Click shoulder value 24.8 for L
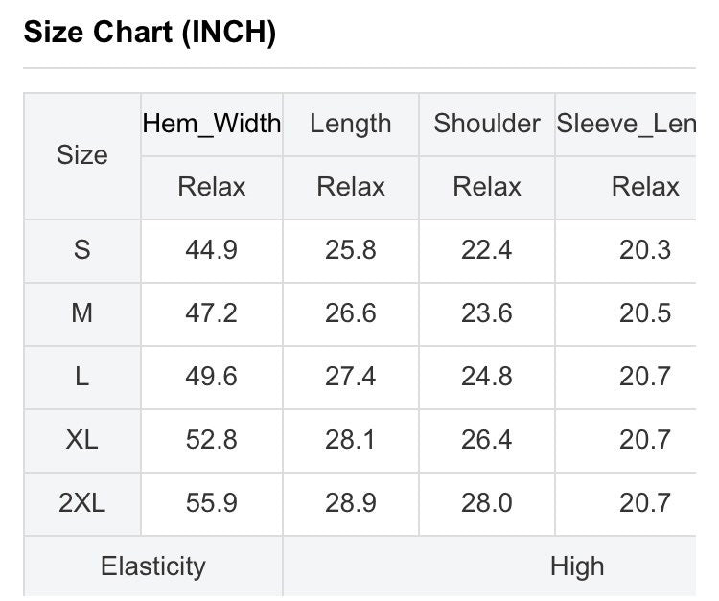The height and width of the screenshot is (601, 719). pyautogui.click(x=486, y=377)
